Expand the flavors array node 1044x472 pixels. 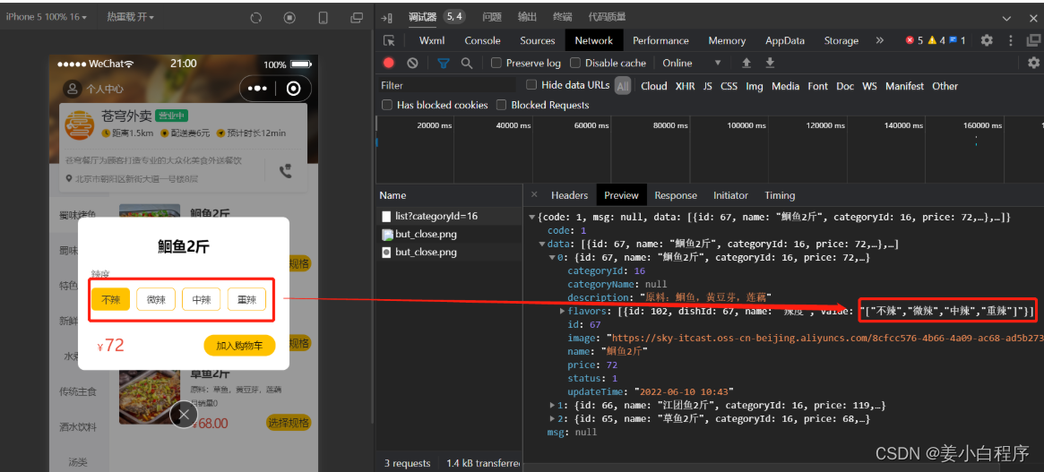tap(563, 311)
